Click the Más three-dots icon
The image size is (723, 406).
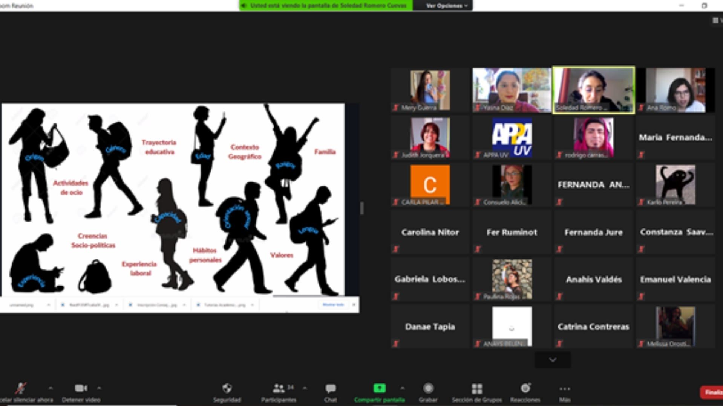[x=564, y=388]
